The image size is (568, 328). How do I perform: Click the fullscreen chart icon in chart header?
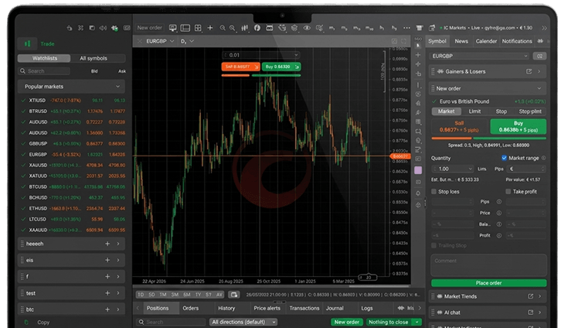[x=404, y=41]
